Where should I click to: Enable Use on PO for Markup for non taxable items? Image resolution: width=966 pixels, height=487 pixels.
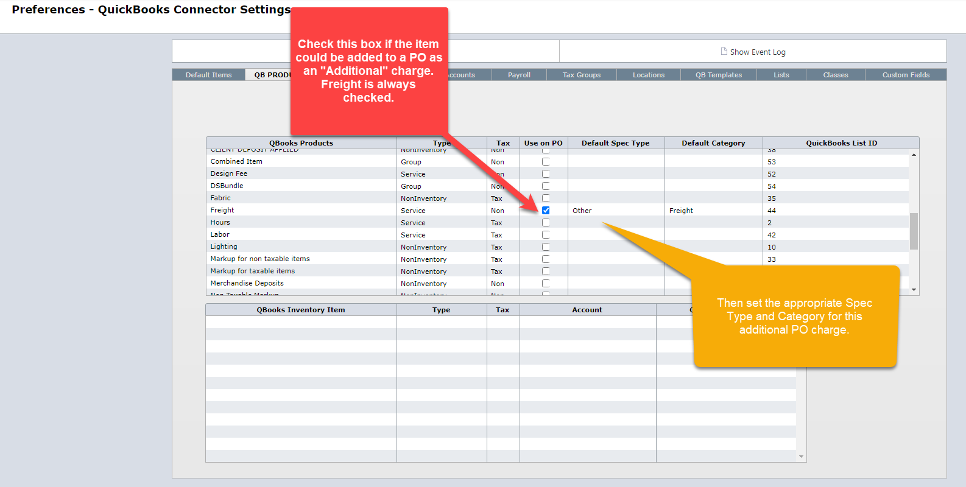pos(546,259)
